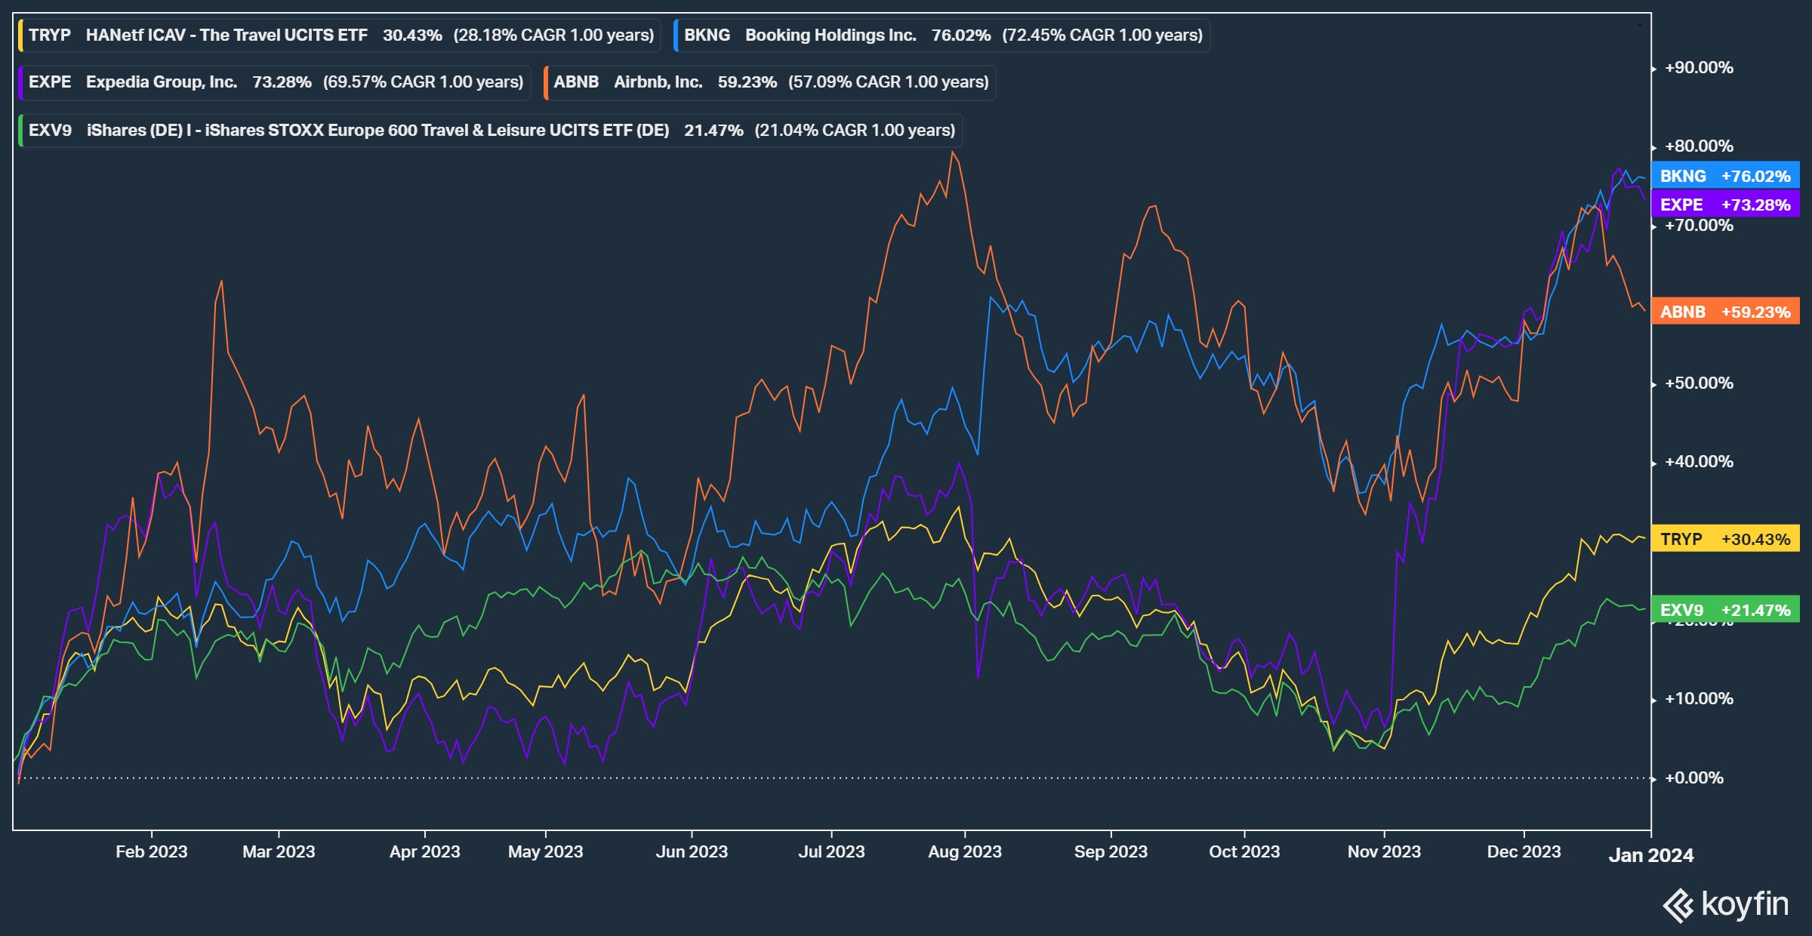Click the ABNB Airbnb legend entry
Screen dimensions: 1812x936
769,82
